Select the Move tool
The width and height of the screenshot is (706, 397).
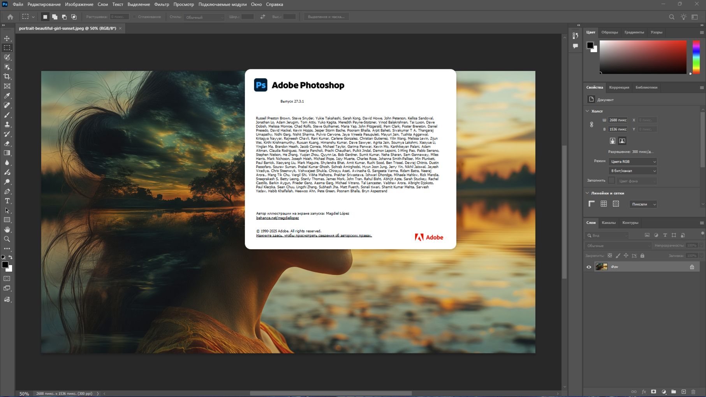click(x=7, y=39)
